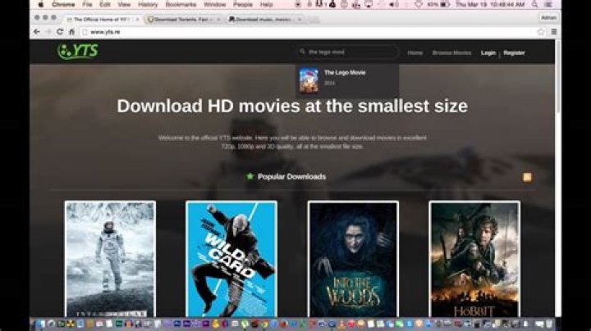Open The Hobbit movie poster
591x331 pixels.
coord(474,259)
